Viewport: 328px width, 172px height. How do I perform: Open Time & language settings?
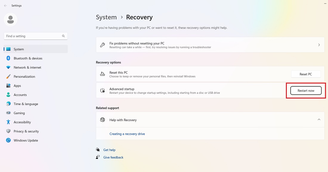(x=26, y=104)
